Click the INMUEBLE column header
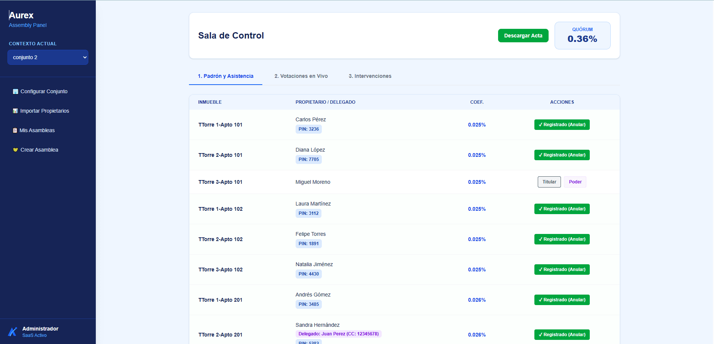Image resolution: width=714 pixels, height=344 pixels. (x=210, y=102)
